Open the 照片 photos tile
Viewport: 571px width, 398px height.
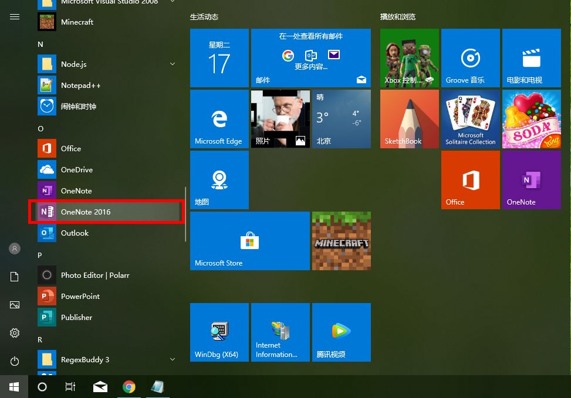[x=281, y=119]
